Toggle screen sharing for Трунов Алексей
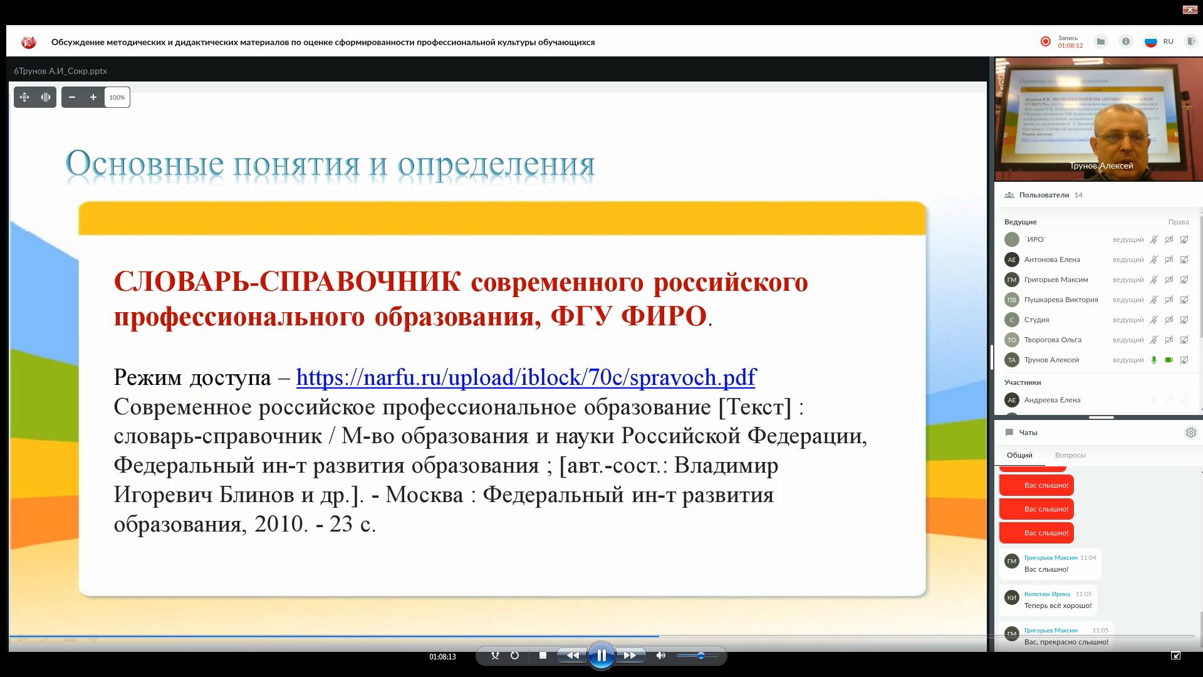Image resolution: width=1203 pixels, height=677 pixels. point(1184,360)
